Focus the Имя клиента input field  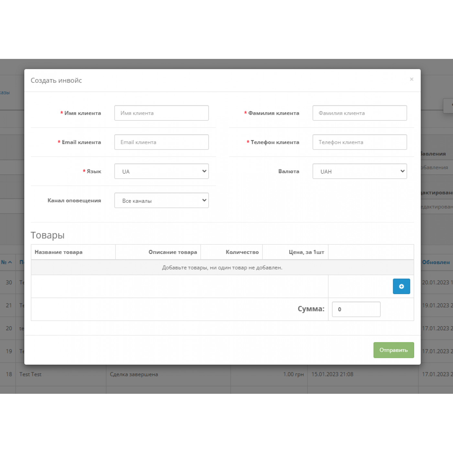click(x=161, y=113)
